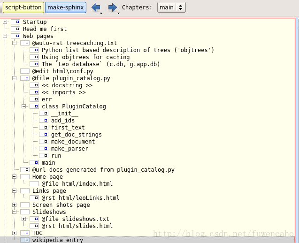Select the TOC node text
The width and height of the screenshot is (299, 243).
coord(37,233)
